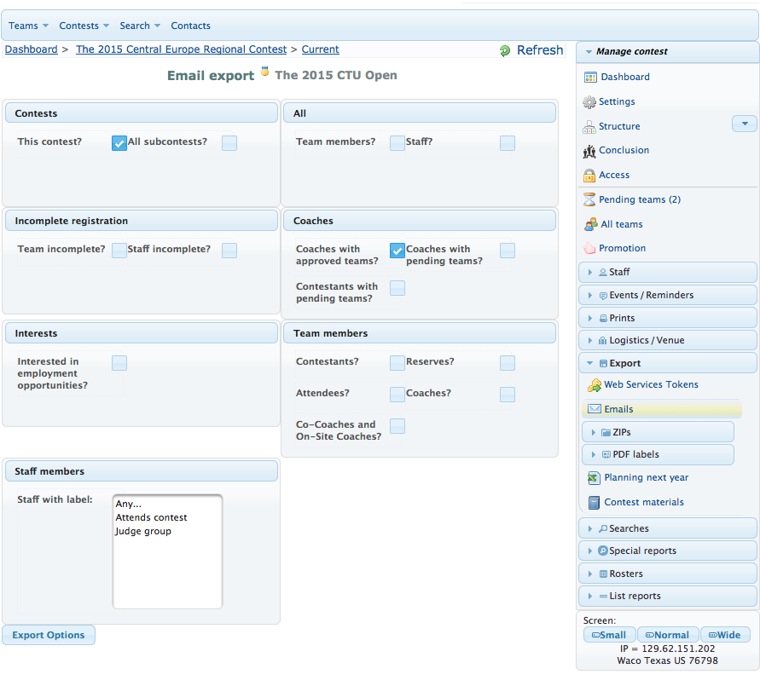The width and height of the screenshot is (760, 692).
Task: Click the Pending teams hourglass icon
Action: point(589,199)
